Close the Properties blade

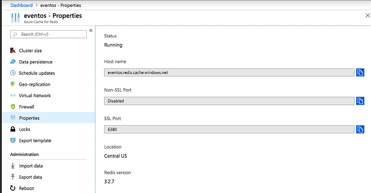[367, 16]
